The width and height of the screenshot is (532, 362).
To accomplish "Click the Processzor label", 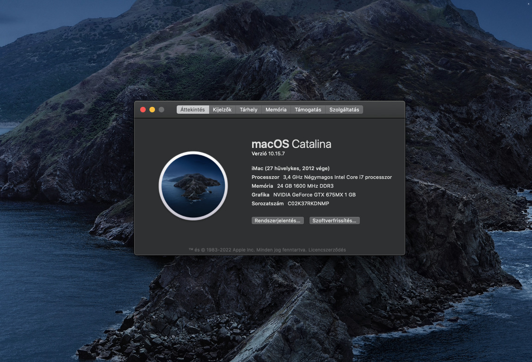I will tap(266, 177).
